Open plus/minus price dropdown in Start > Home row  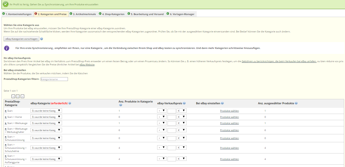click(x=162, y=117)
